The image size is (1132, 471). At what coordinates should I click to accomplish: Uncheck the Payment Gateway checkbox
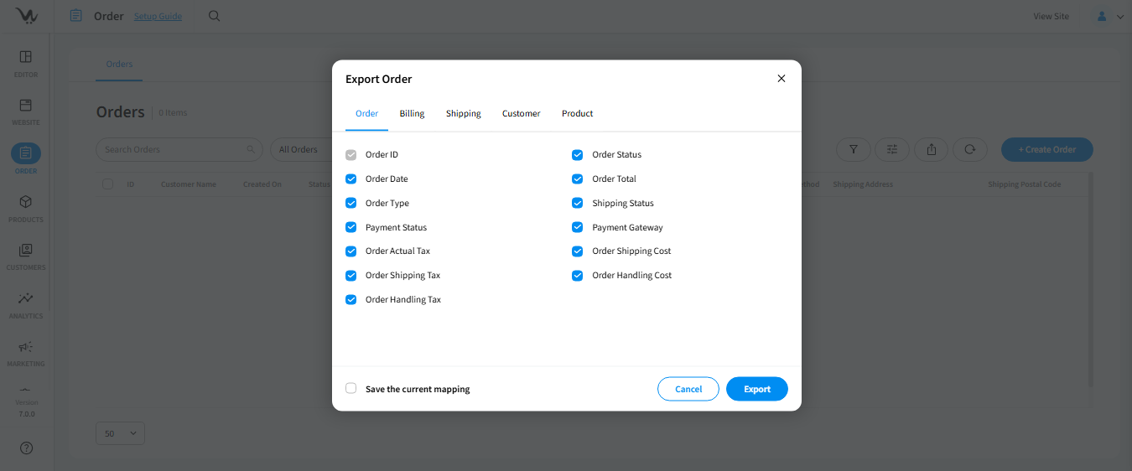point(578,227)
